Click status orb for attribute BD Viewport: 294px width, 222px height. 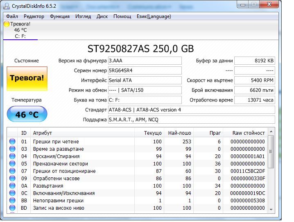pyautogui.click(x=12, y=208)
